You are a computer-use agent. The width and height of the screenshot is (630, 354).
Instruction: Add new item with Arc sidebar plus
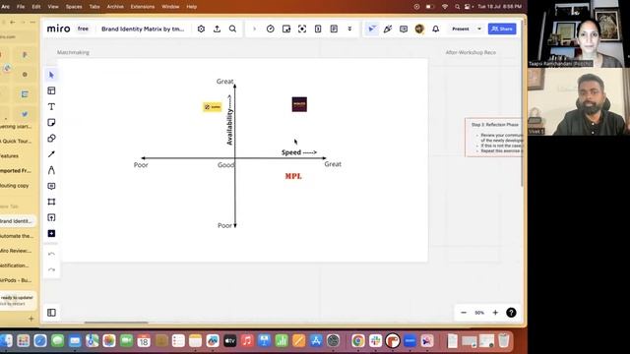pos(31,319)
